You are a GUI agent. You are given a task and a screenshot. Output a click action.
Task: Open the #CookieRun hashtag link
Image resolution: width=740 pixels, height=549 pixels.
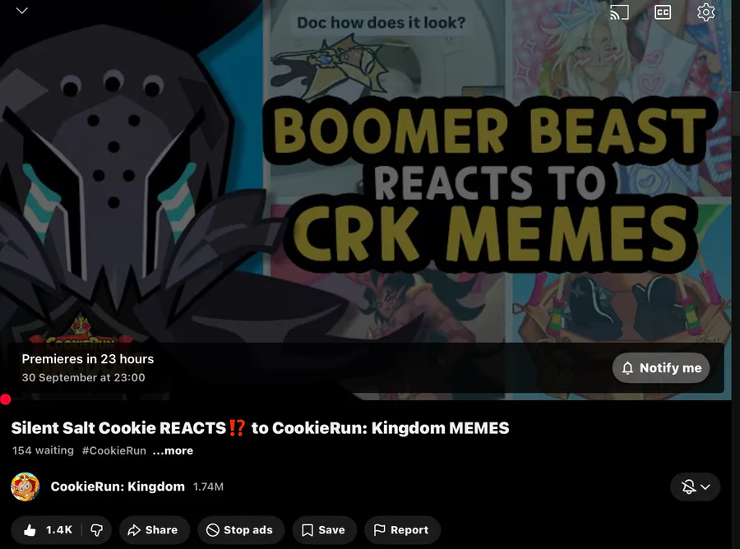tap(113, 450)
